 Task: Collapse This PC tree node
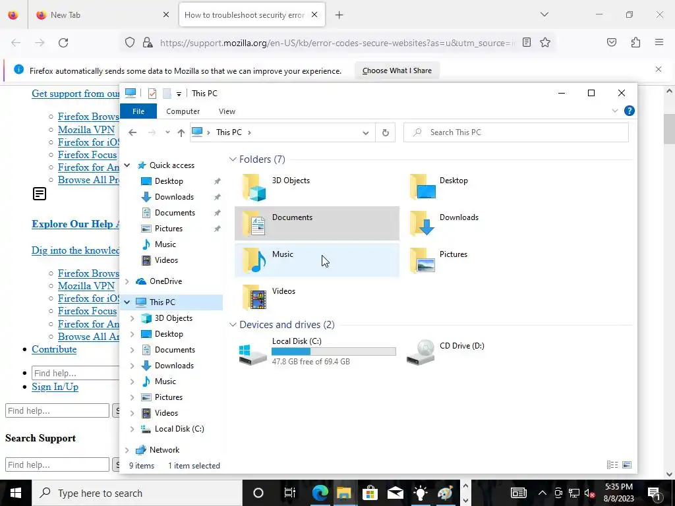[x=127, y=302]
